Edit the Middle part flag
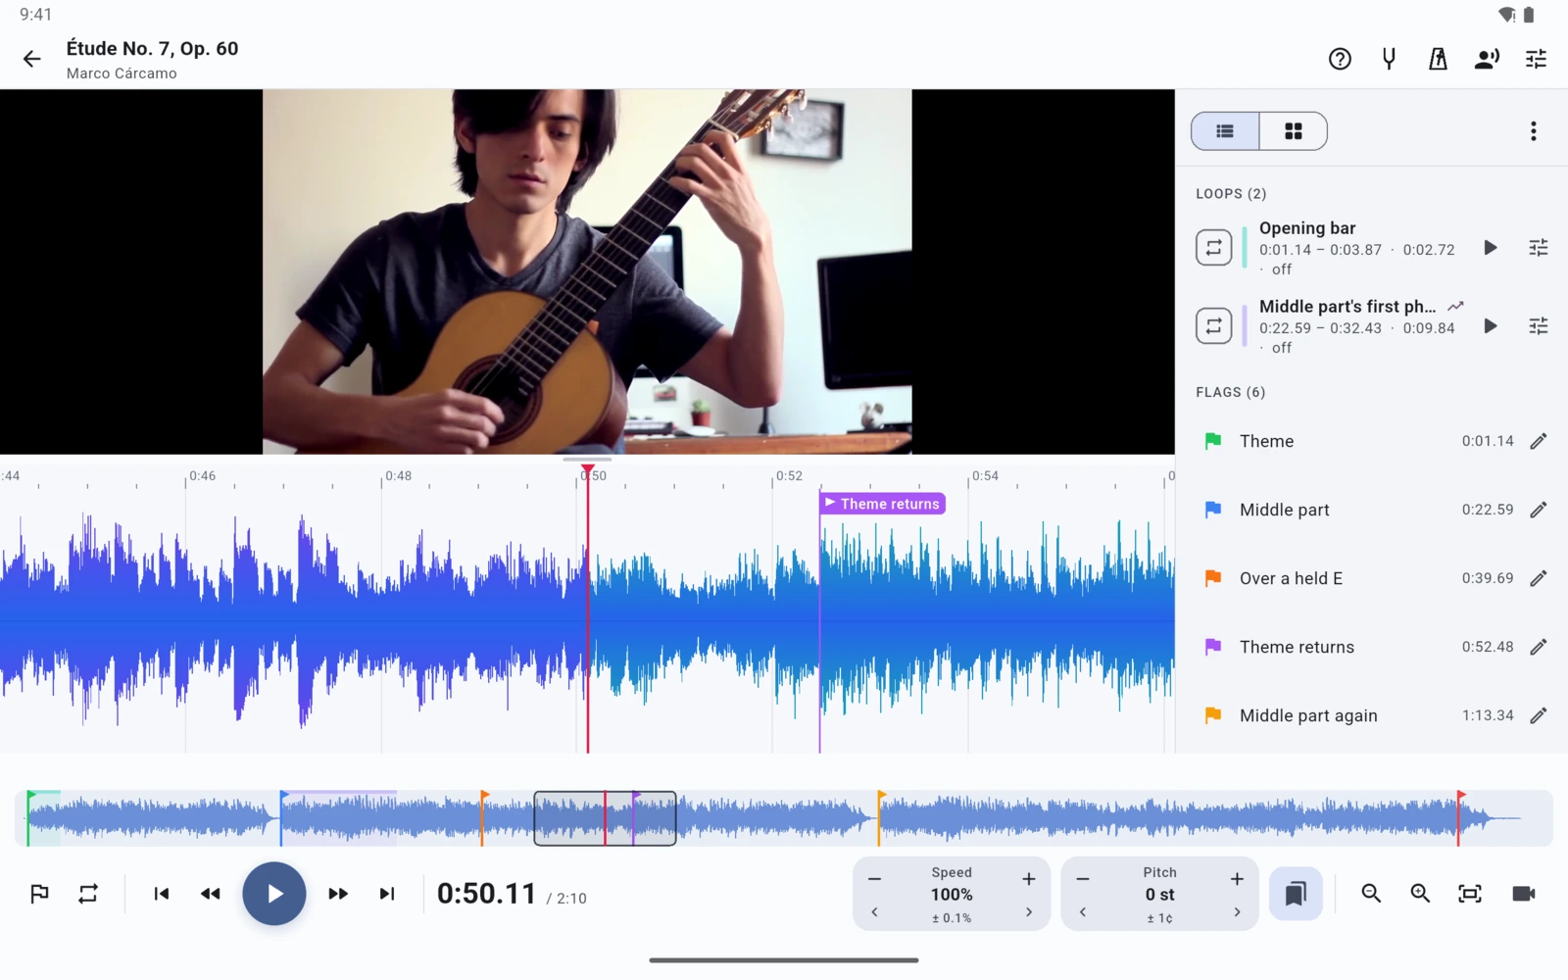 pyautogui.click(x=1539, y=510)
